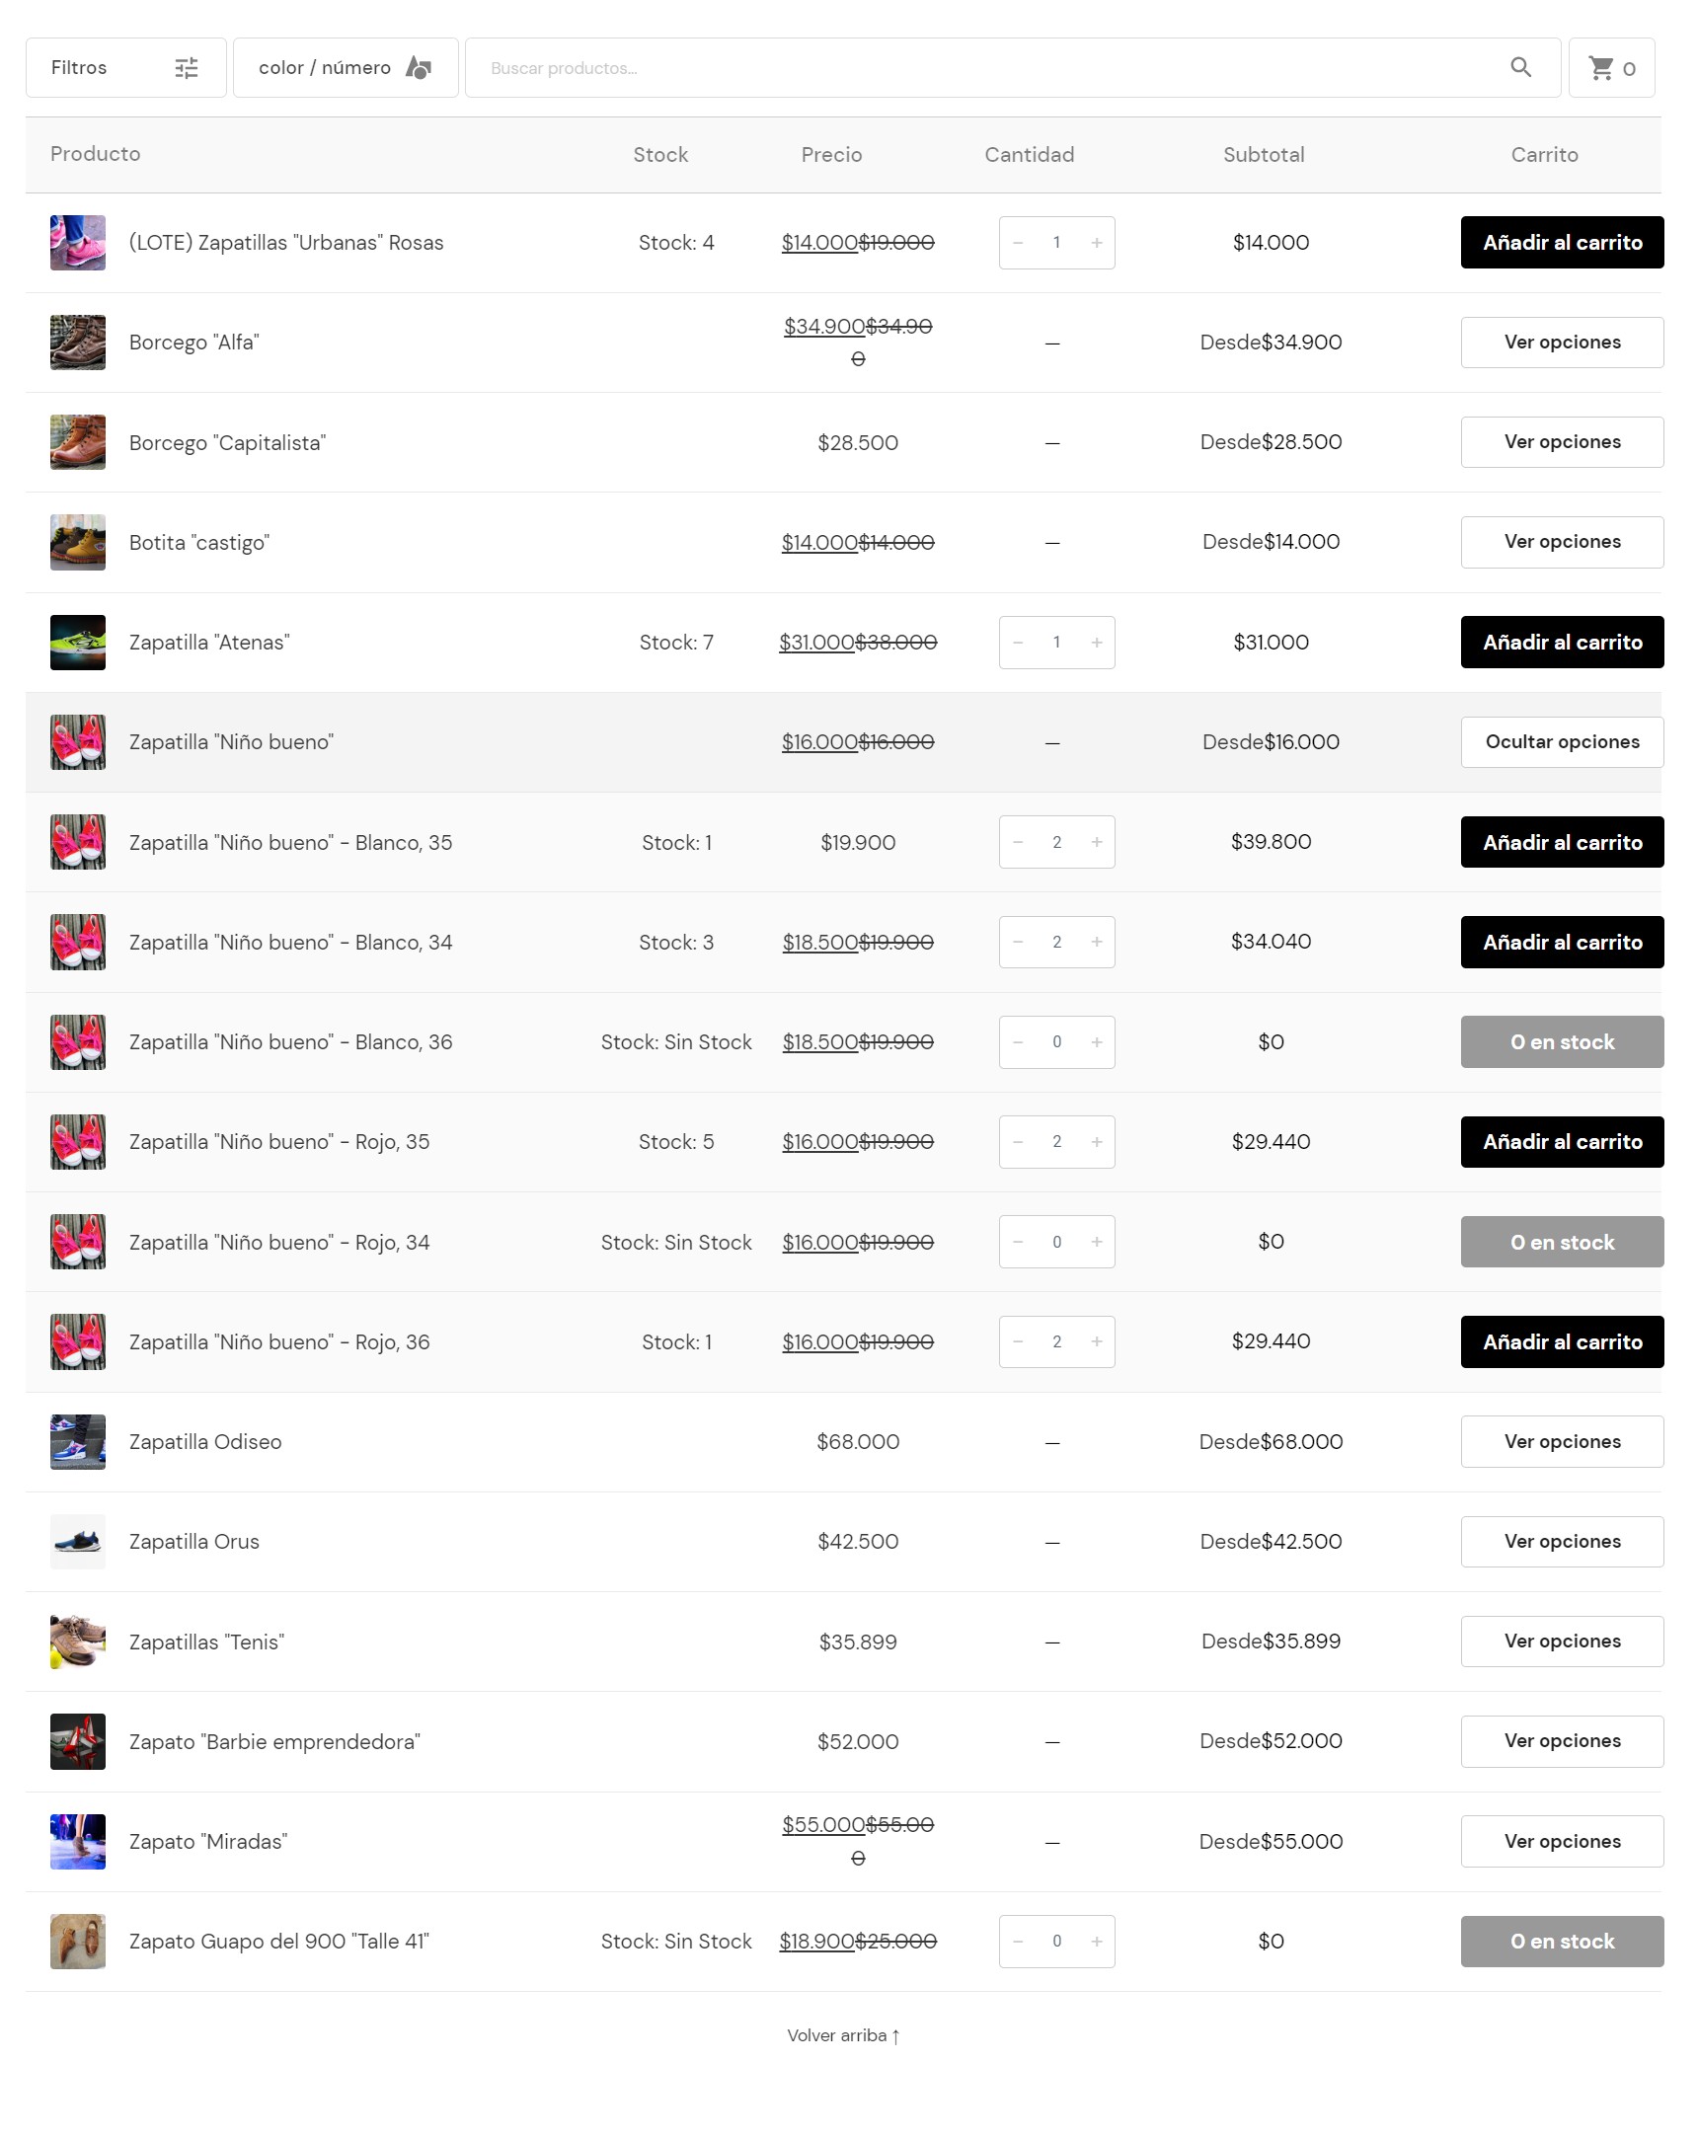Screen dimensions: 1698x2139
Task: Expand Ver opciones for Zapato "Barbie emprendedora"
Action: click(x=1562, y=1741)
